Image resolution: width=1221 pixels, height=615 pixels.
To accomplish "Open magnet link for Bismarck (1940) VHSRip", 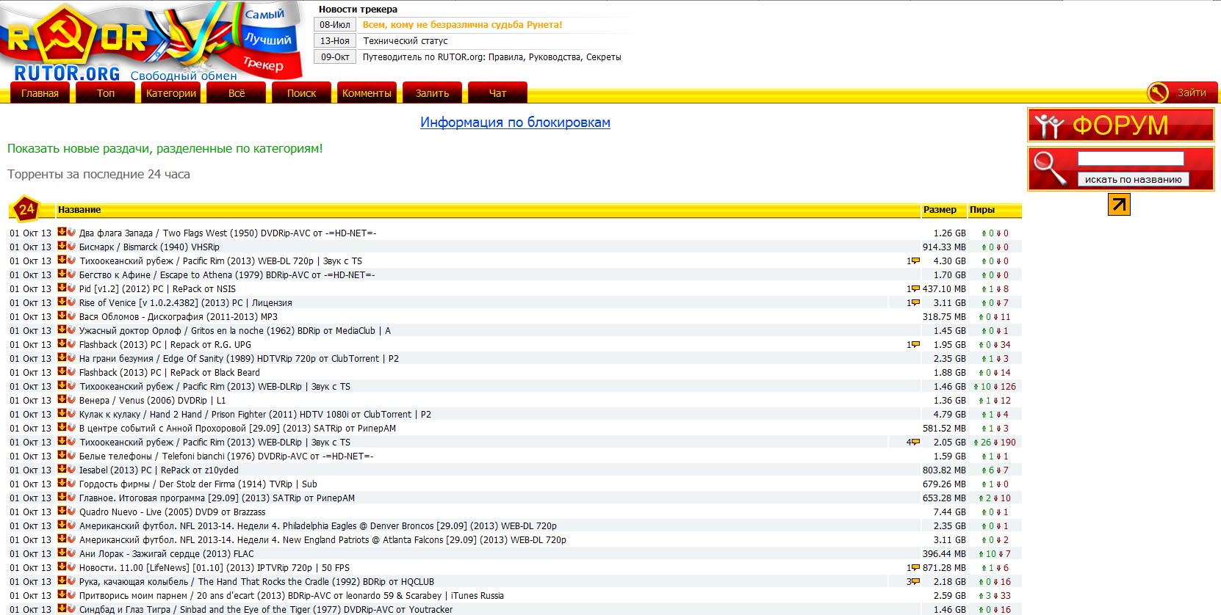I will coord(71,246).
